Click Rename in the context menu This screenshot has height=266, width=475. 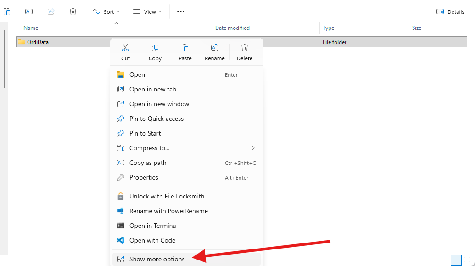pyautogui.click(x=214, y=52)
